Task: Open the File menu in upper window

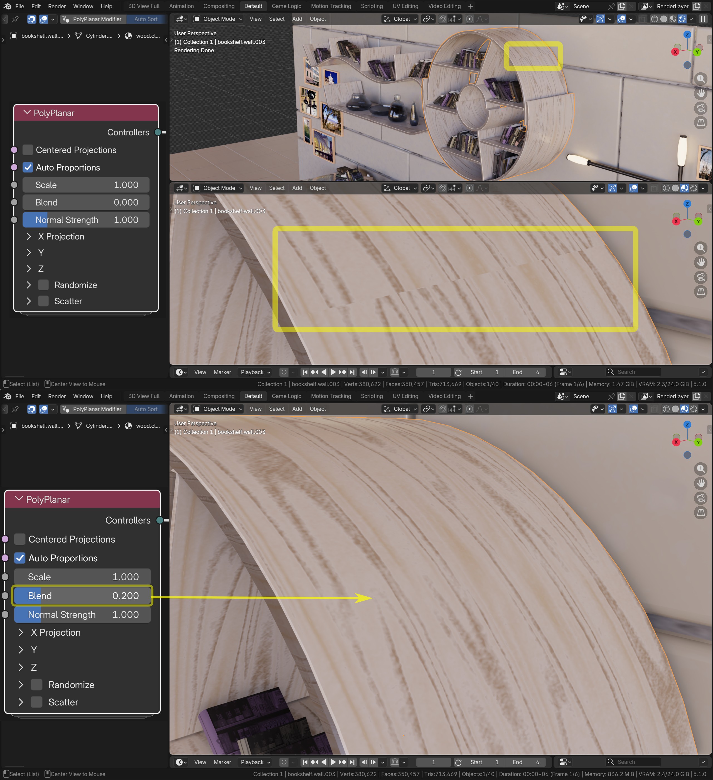Action: pyautogui.click(x=20, y=6)
